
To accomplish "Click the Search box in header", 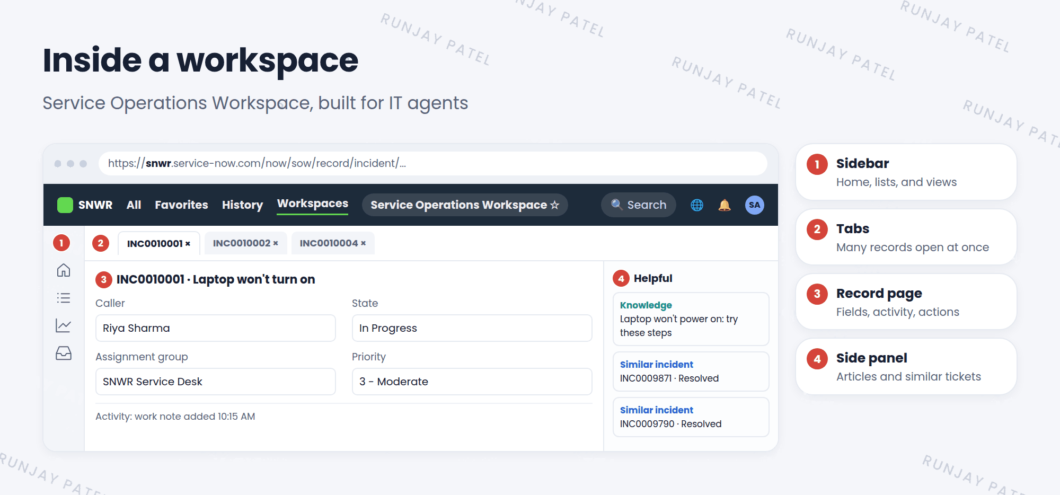I will (639, 205).
